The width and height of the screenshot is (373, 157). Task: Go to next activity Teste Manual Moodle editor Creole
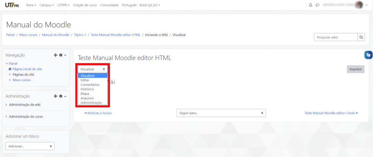click(x=331, y=113)
